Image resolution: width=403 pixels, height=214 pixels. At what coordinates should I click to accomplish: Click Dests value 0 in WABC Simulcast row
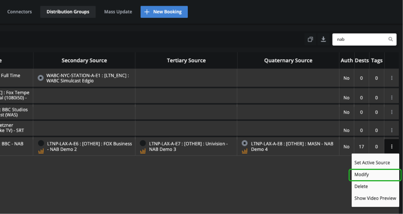(x=361, y=78)
